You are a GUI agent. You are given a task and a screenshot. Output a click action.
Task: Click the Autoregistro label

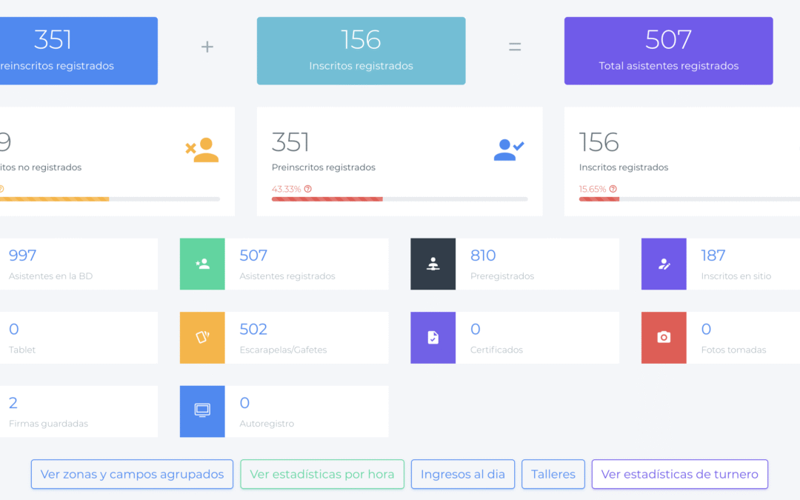pyautogui.click(x=267, y=424)
